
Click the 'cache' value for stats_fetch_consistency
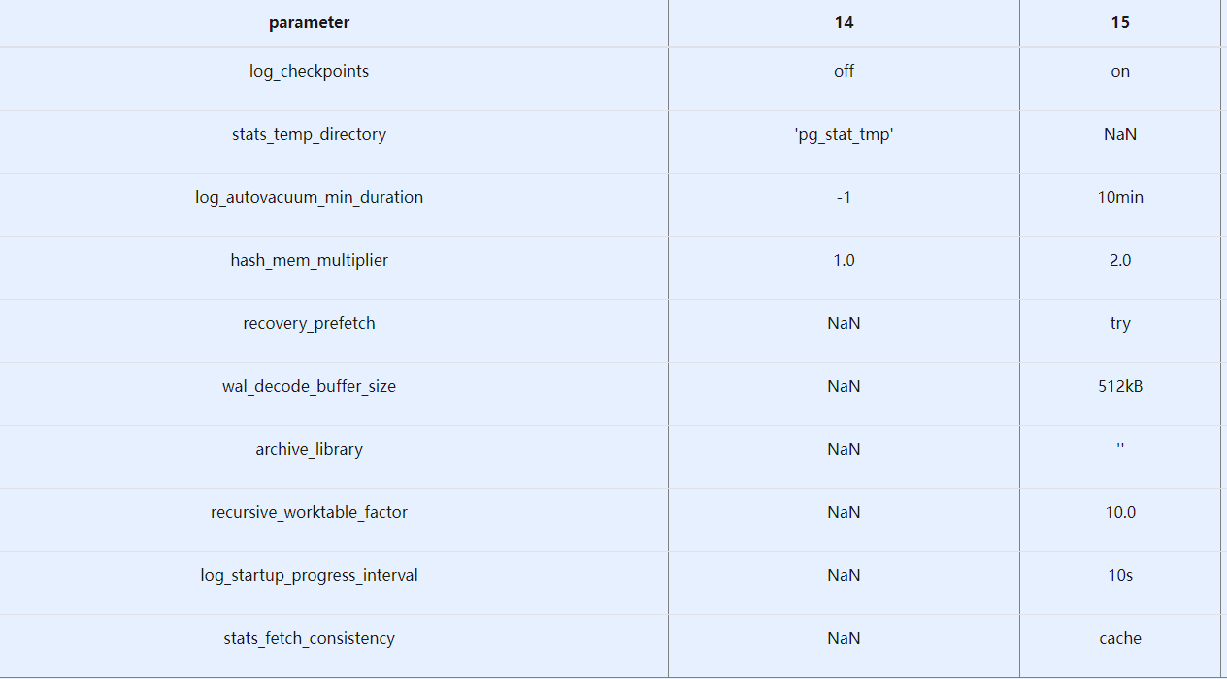[1120, 638]
